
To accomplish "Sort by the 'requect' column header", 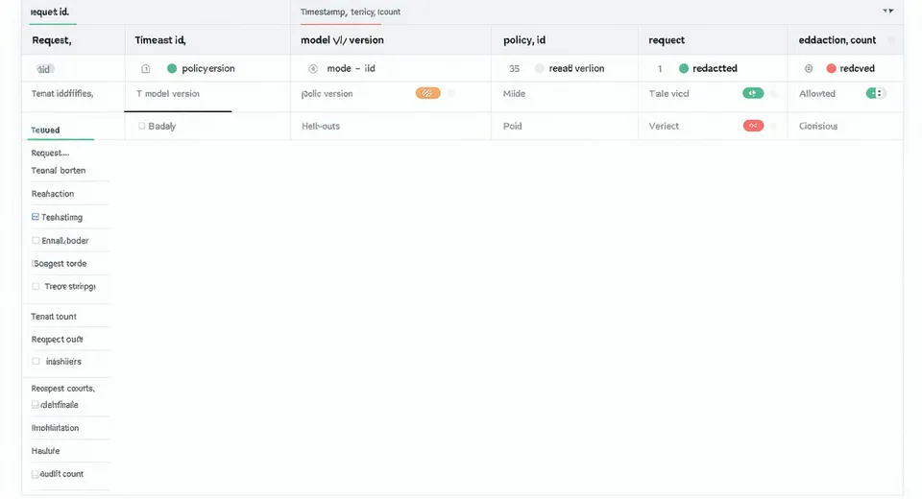I will 667,40.
